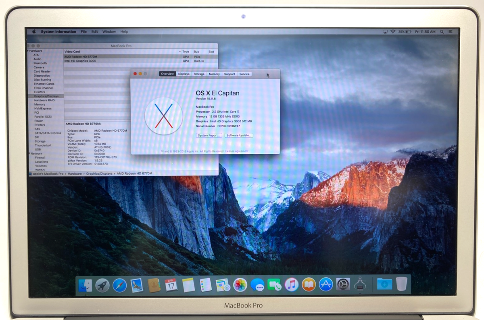
Task: Select Audio in Hardware sidebar
Action: point(38,59)
